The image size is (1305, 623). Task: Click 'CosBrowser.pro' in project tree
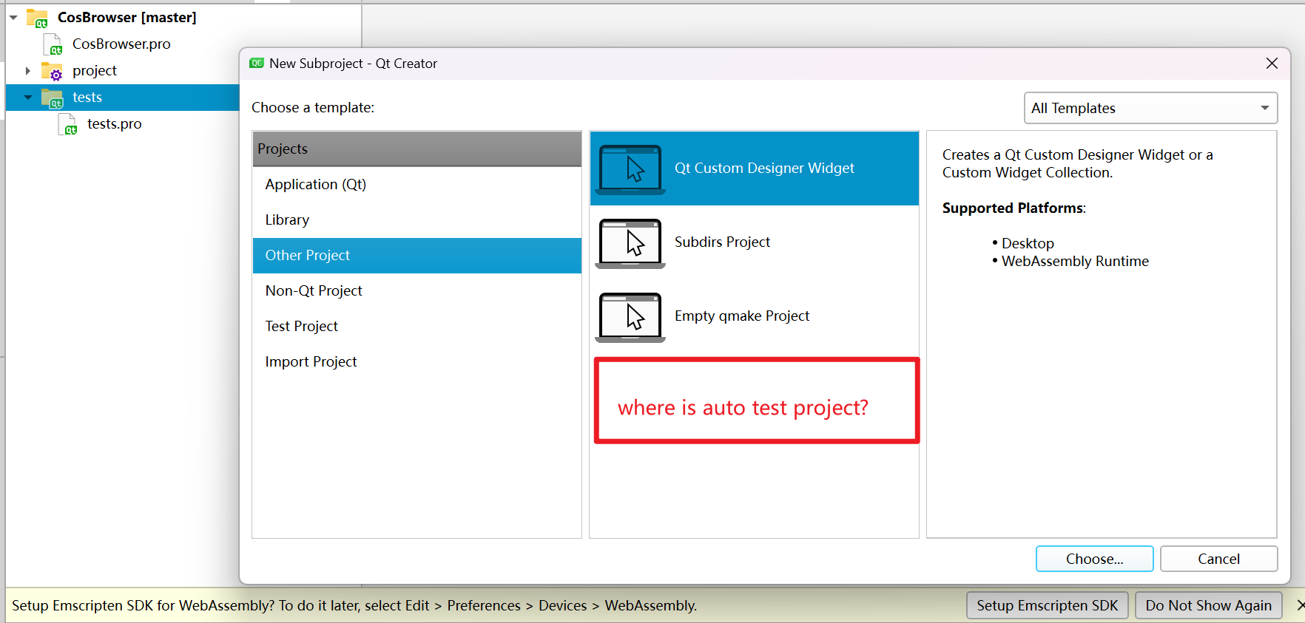coord(121,44)
